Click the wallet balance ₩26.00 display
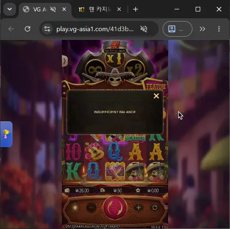The height and width of the screenshot is (229, 230). [x=79, y=191]
